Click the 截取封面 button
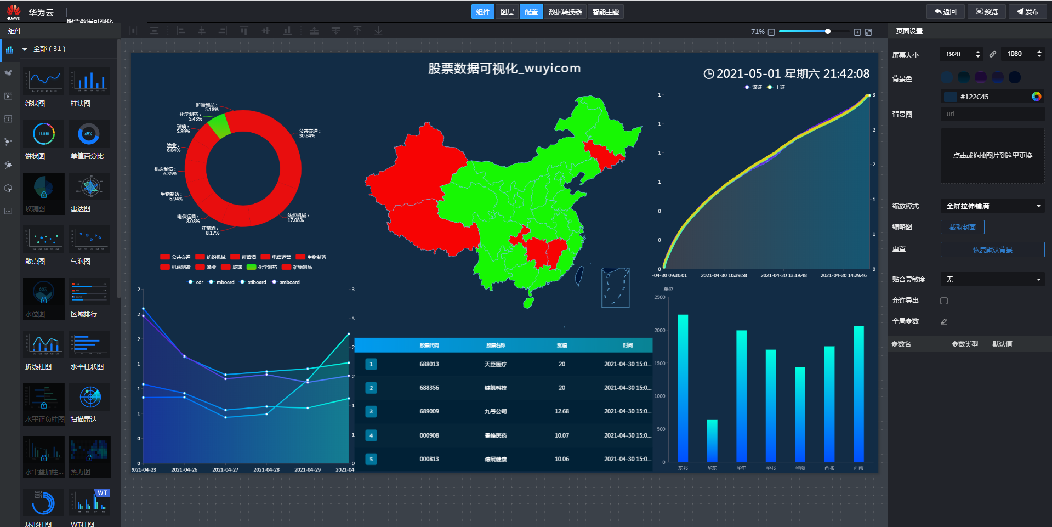1052x527 pixels. (x=963, y=227)
